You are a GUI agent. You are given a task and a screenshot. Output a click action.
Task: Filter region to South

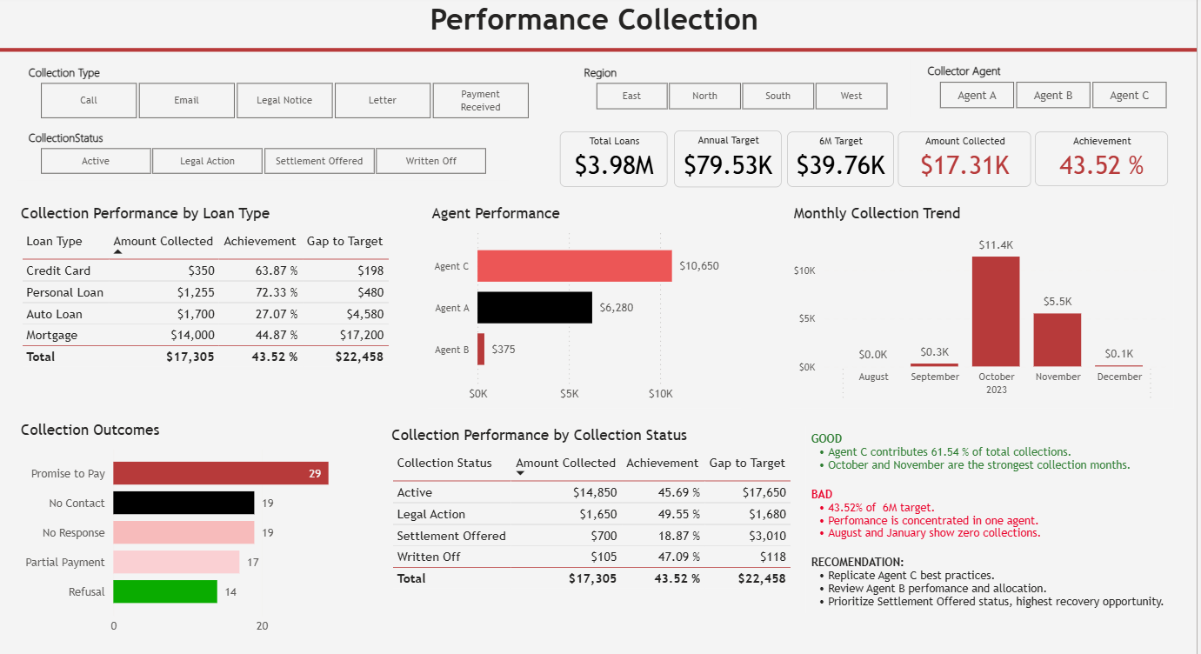778,96
